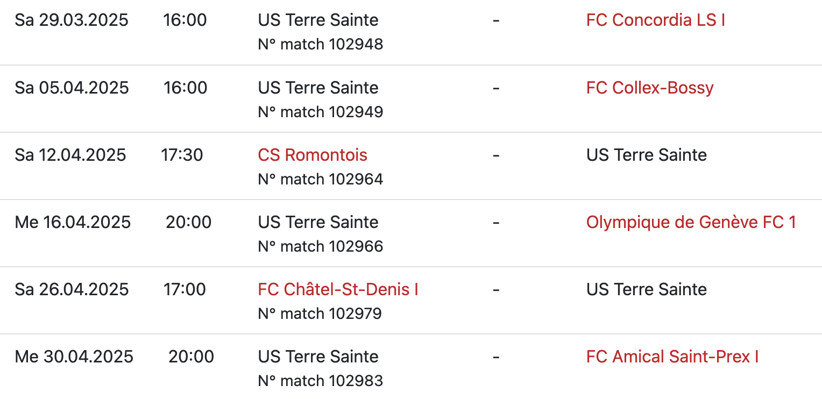
Task: Click match number 102964 text
Action: click(x=321, y=179)
